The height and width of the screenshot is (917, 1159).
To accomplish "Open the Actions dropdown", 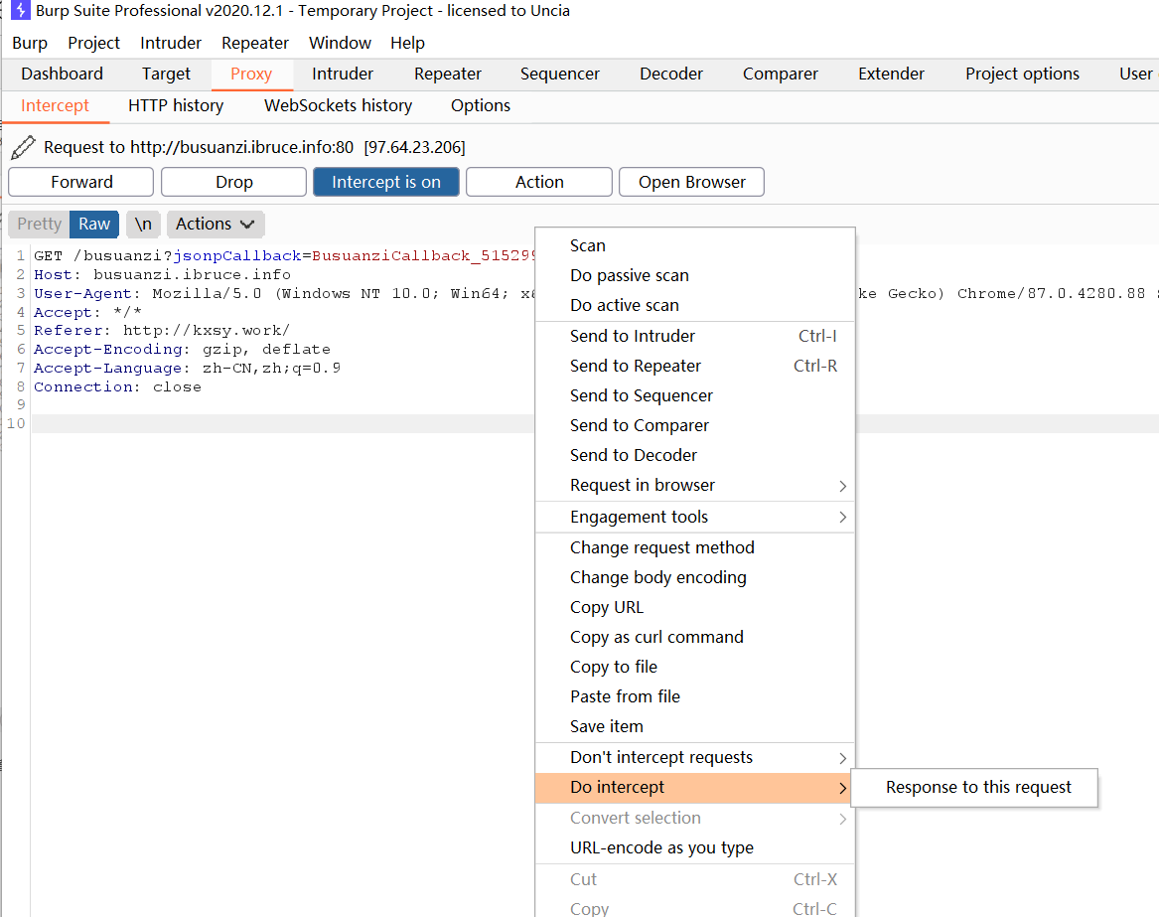I will click(216, 225).
